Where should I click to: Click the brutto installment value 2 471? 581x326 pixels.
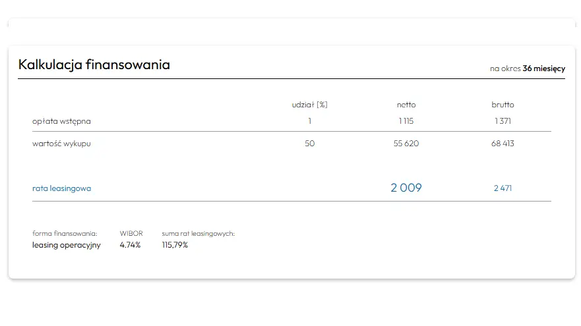(503, 188)
